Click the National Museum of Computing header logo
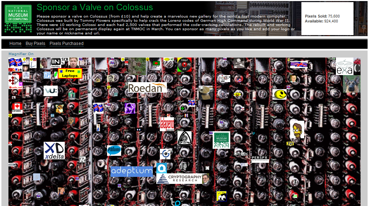Screen dimensions: 369x206 18,18
